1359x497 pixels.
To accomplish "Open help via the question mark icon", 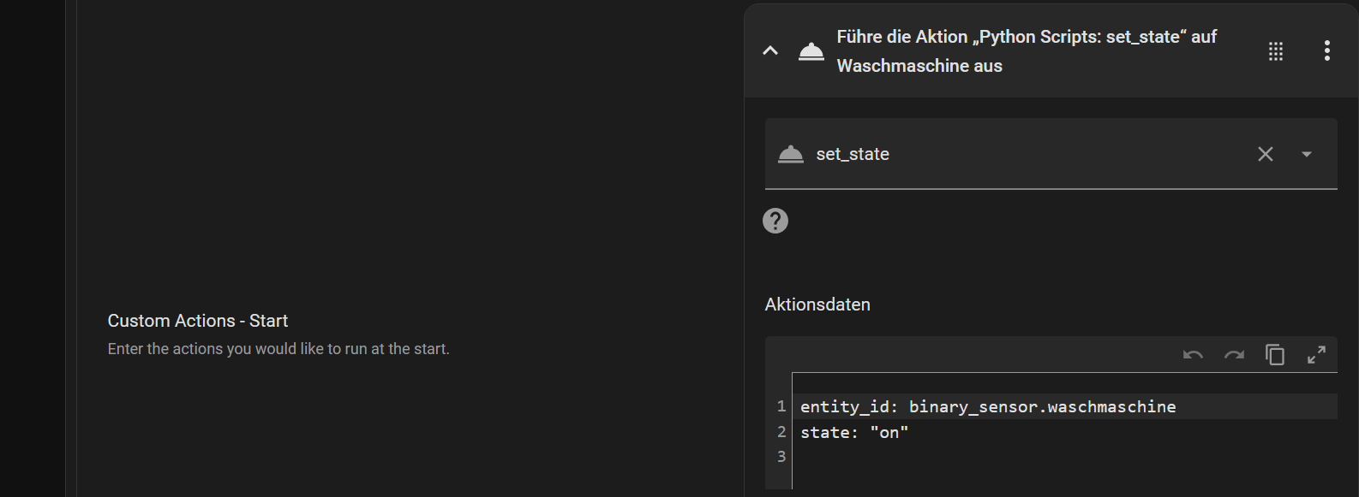I will click(x=775, y=221).
